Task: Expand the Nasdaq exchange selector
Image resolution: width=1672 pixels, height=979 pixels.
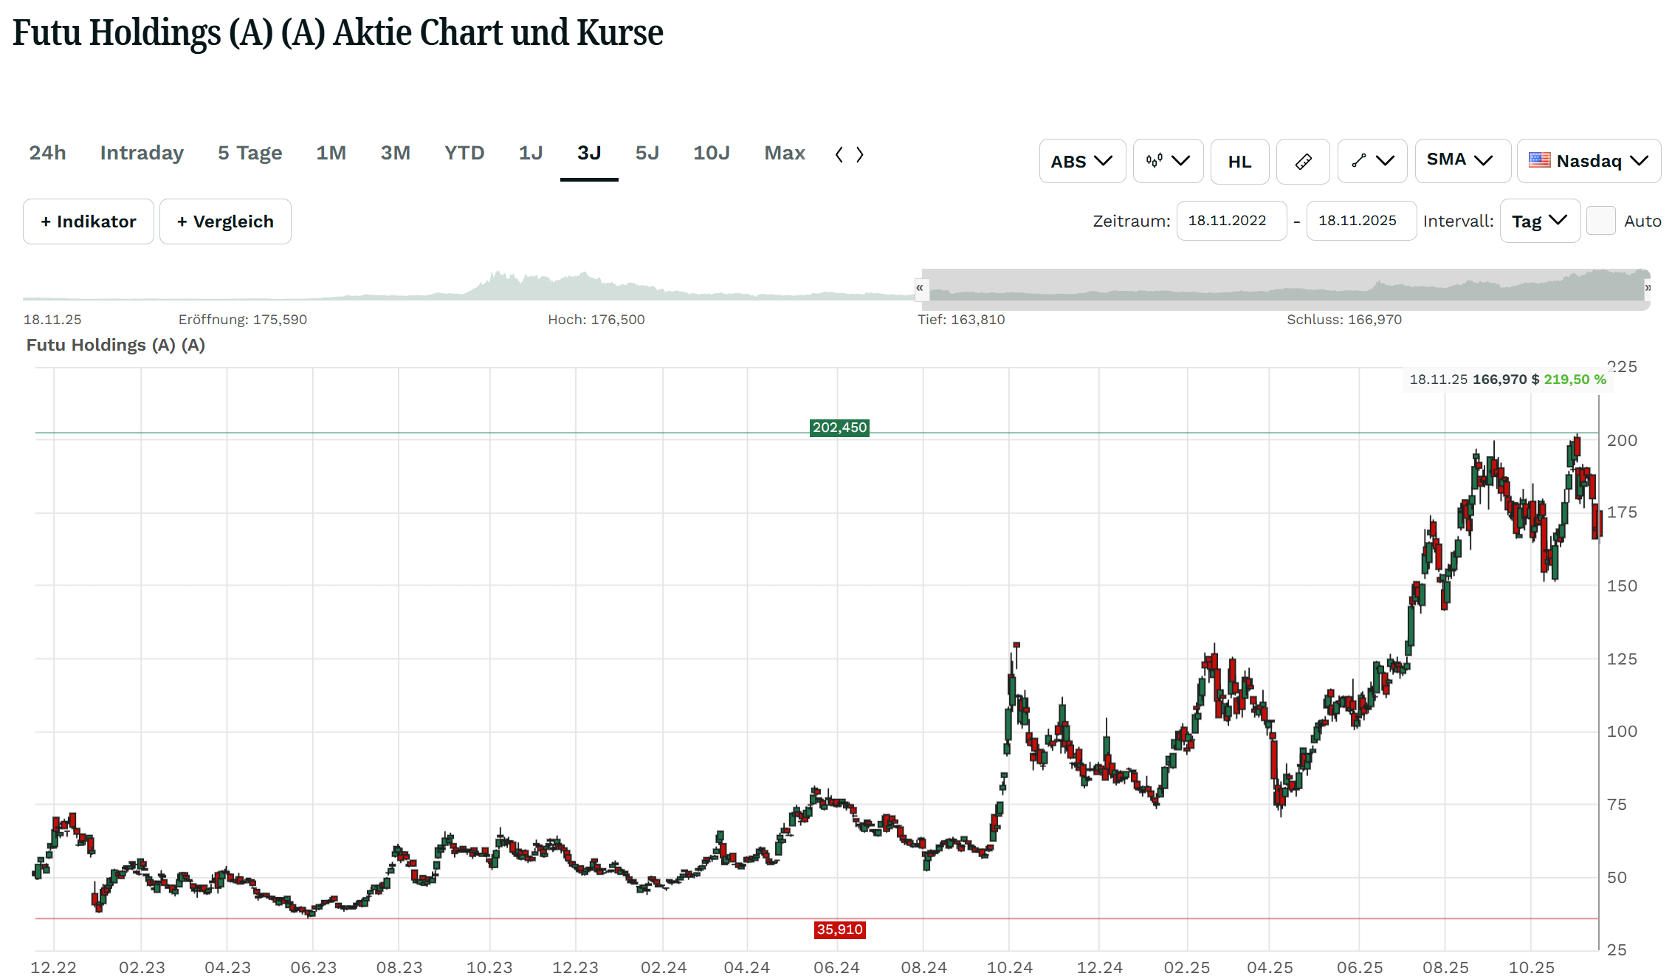Action: tap(1588, 160)
